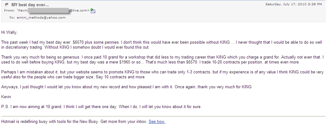The image size is (327, 126).
Task: Click the date Saturday, July 17, 2010
Action: [294, 4]
